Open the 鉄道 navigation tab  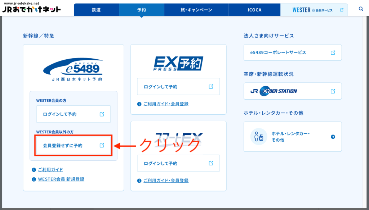coord(96,10)
